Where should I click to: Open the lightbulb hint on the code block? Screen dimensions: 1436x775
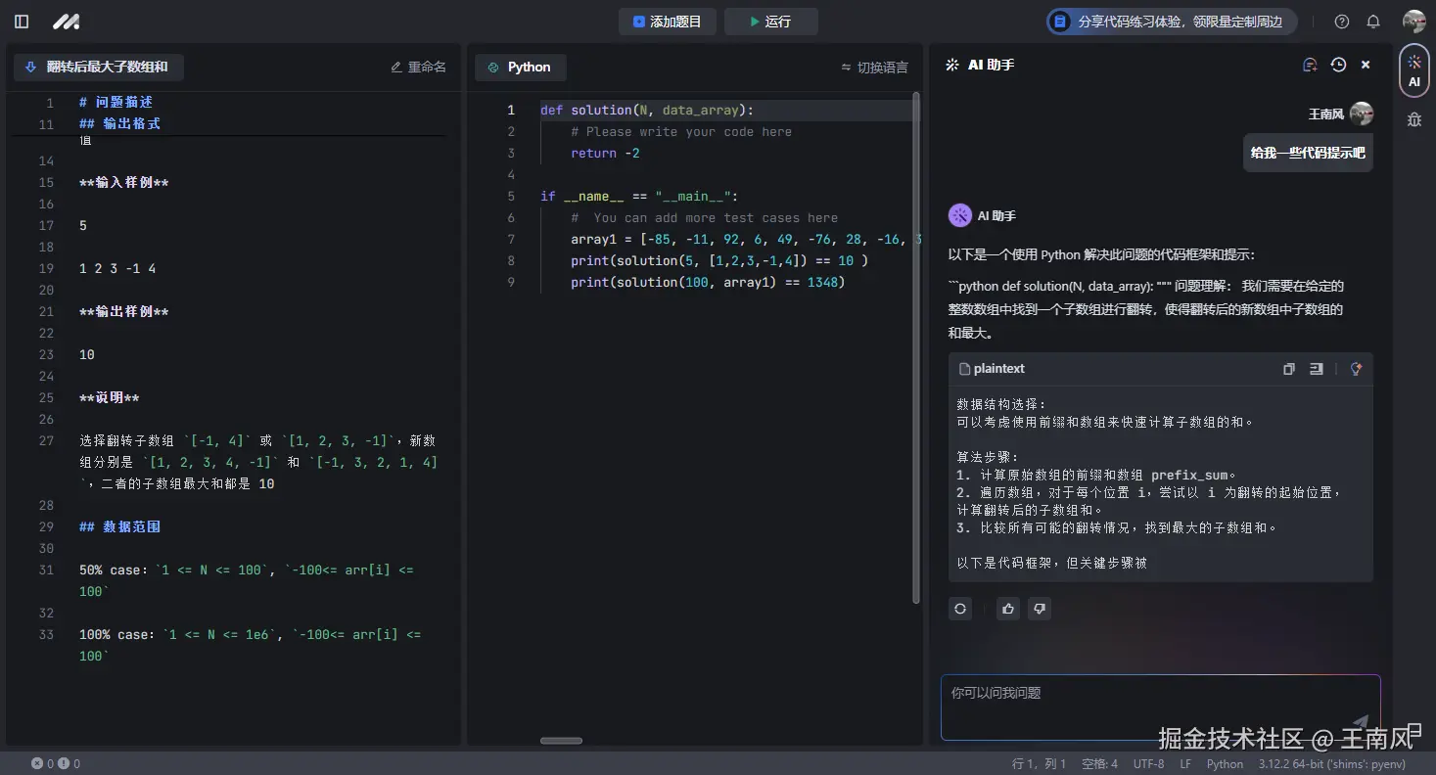1356,369
